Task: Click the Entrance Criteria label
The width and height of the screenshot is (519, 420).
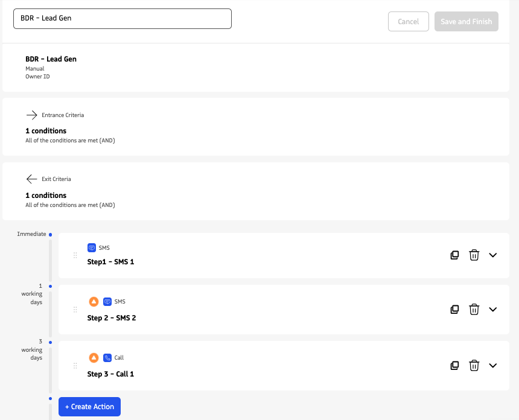Action: pyautogui.click(x=63, y=115)
